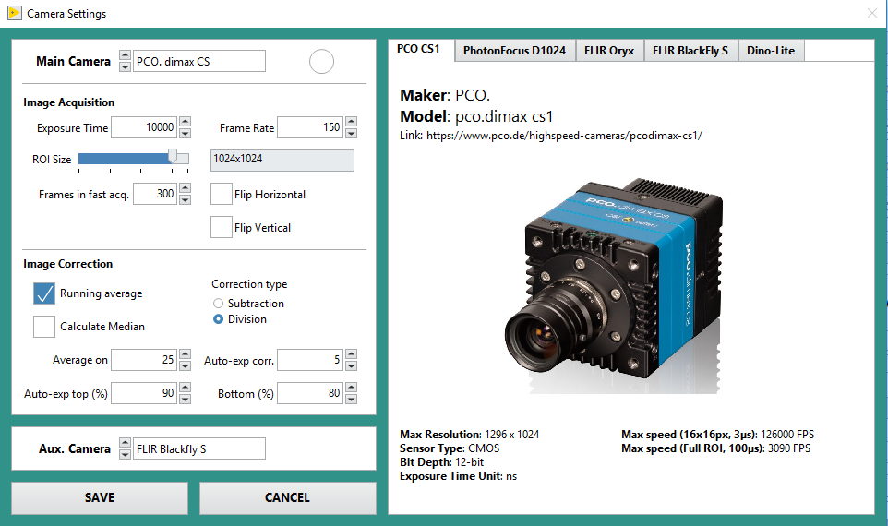Screen dimensions: 888x526
Task: Click the Maker PCO. text
Action: pos(445,95)
